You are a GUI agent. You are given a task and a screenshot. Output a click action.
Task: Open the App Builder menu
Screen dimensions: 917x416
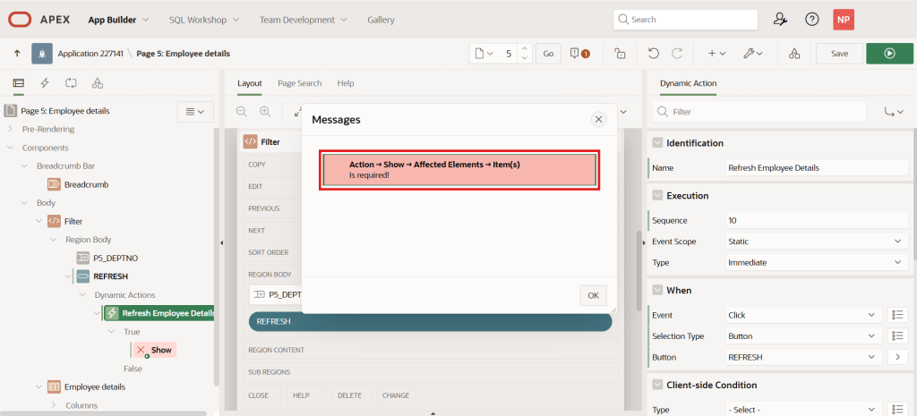coord(119,20)
